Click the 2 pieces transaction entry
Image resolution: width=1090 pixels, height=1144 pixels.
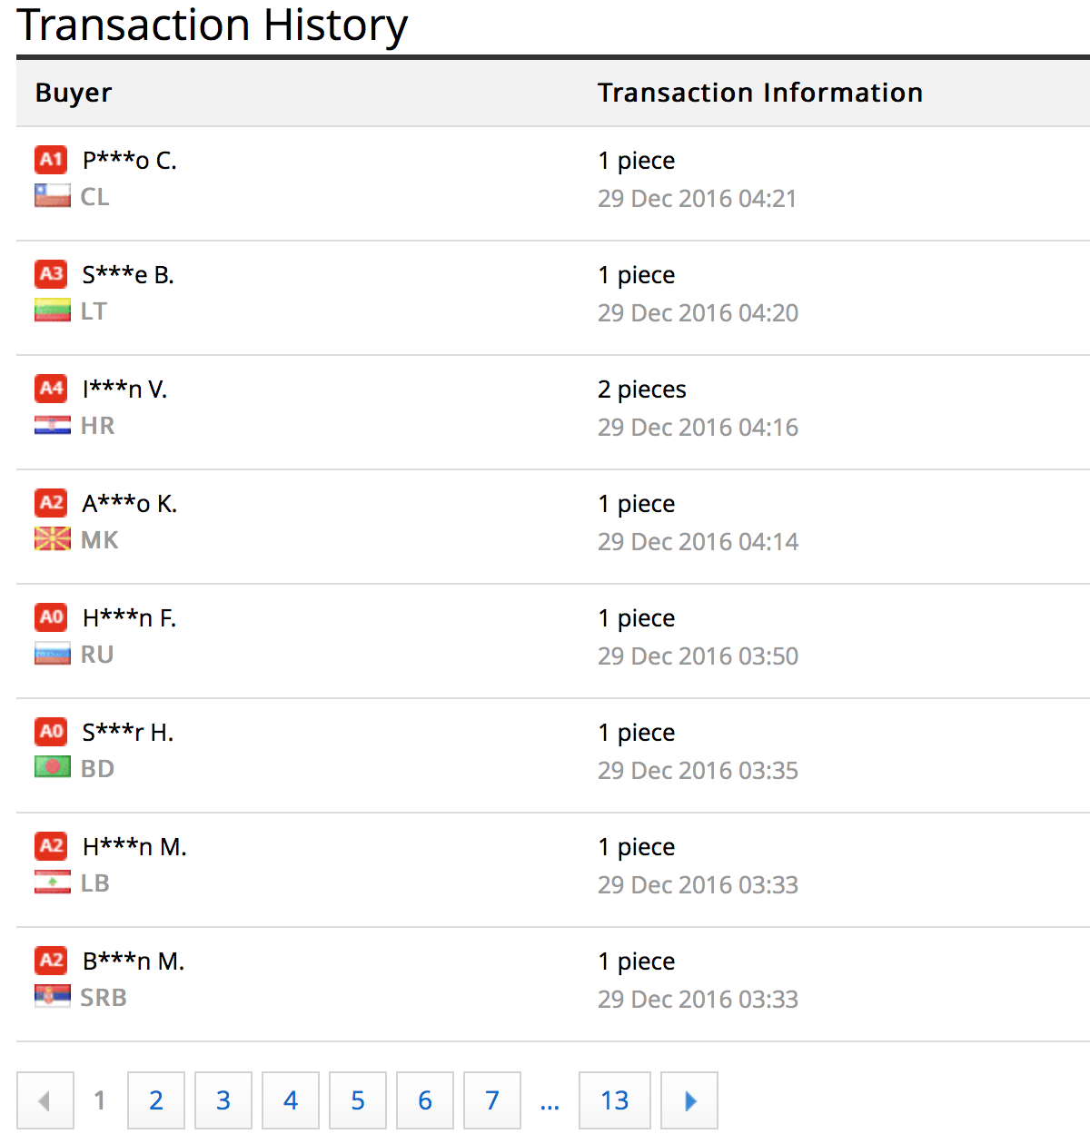[x=642, y=390]
